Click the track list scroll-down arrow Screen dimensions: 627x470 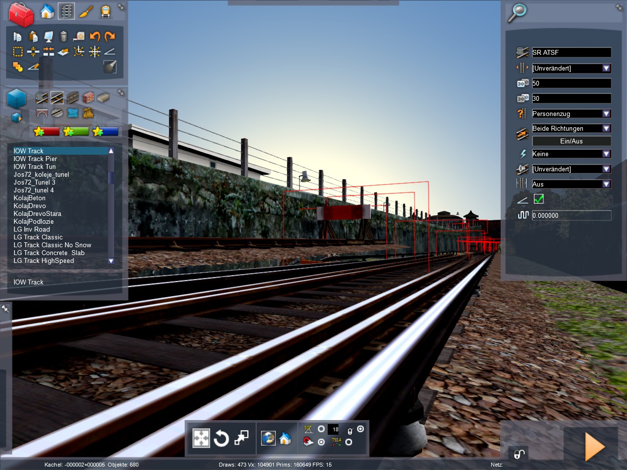pos(111,261)
